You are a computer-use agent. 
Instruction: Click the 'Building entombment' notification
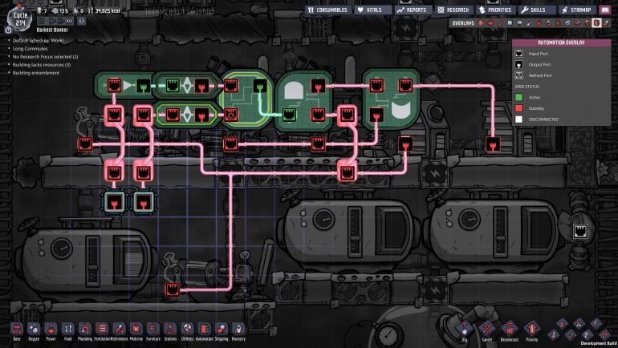tap(35, 73)
